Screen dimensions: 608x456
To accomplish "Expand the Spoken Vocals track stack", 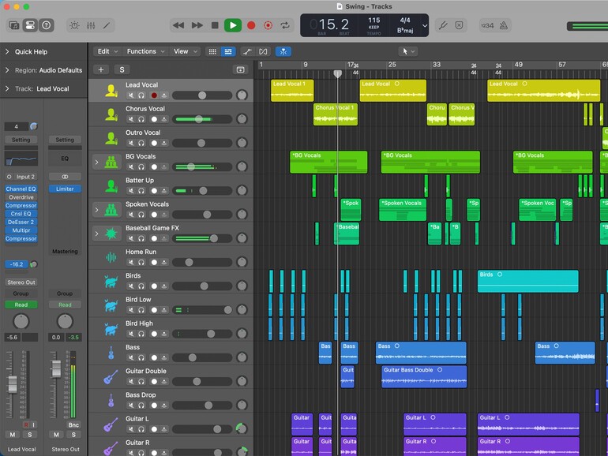I will (97, 210).
